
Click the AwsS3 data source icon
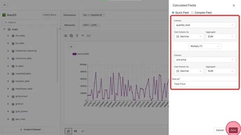[x=4, y=15]
